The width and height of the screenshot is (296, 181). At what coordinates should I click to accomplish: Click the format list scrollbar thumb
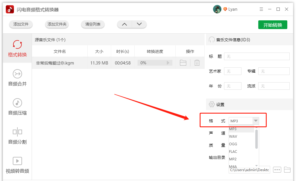click(x=256, y=139)
